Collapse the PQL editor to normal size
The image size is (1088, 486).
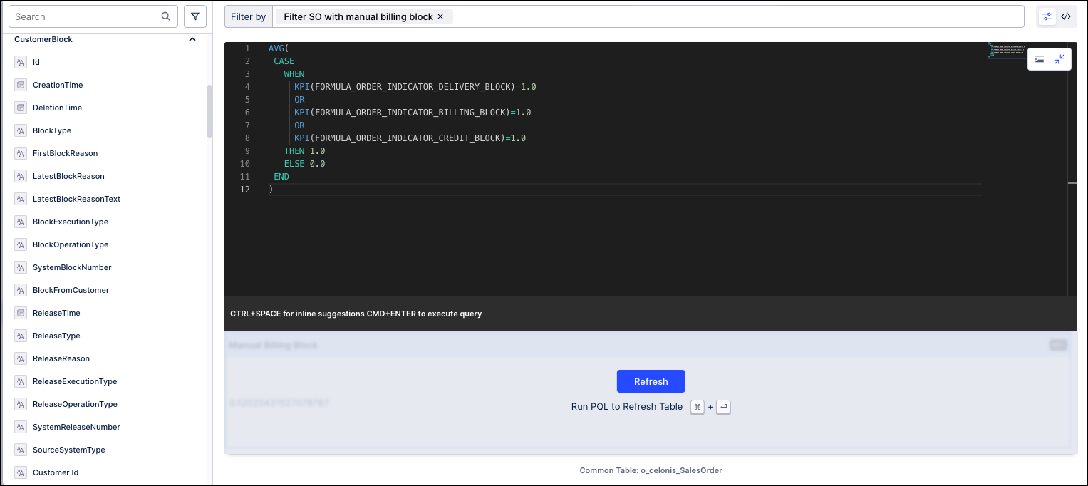point(1059,59)
